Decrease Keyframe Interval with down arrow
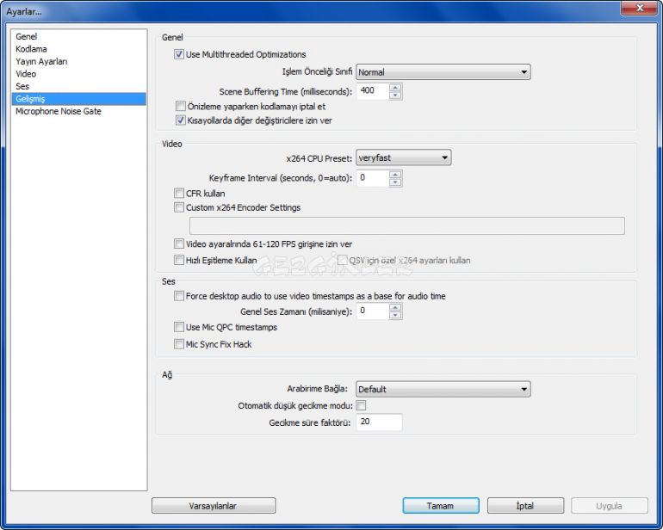Viewport: 663px width, 530px height. [395, 182]
